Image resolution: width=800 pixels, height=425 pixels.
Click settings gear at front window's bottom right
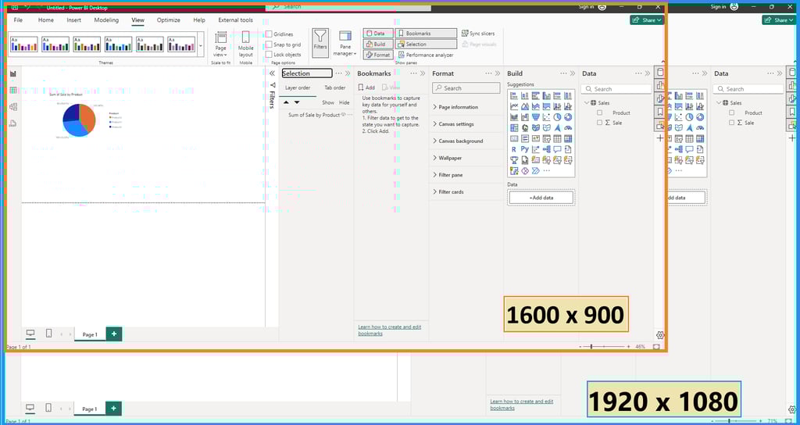pos(660,335)
